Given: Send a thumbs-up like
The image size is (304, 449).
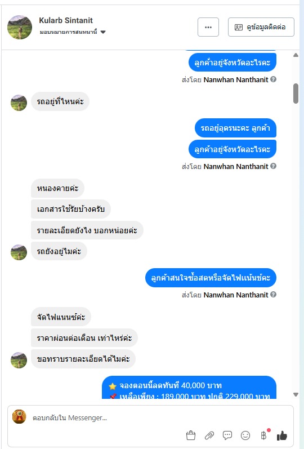Looking at the screenshot, I should tap(281, 435).
